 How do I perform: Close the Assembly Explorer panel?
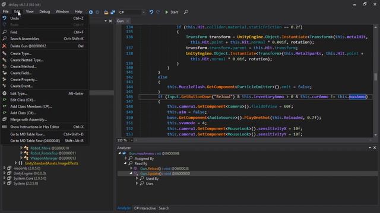[110, 21]
